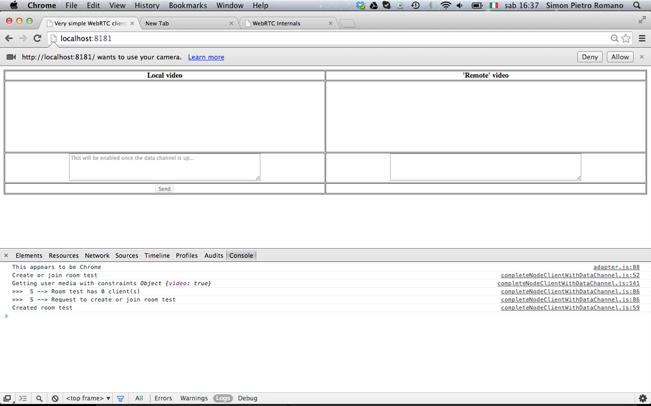Click the bookmark star in the address bar
This screenshot has height=406, width=651.
(626, 38)
